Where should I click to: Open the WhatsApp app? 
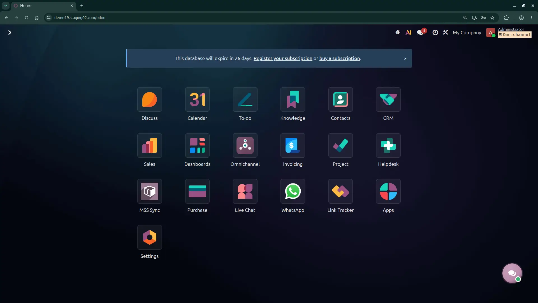[293, 192]
